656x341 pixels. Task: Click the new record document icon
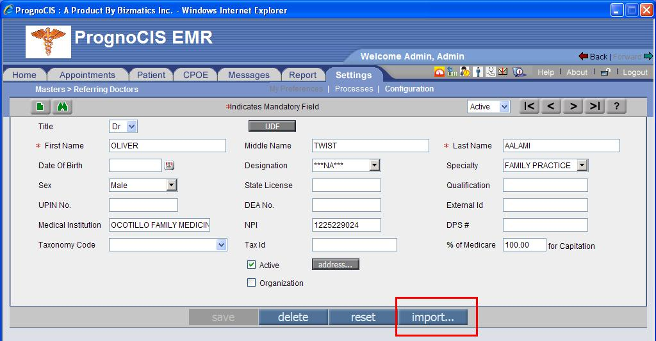coord(40,107)
